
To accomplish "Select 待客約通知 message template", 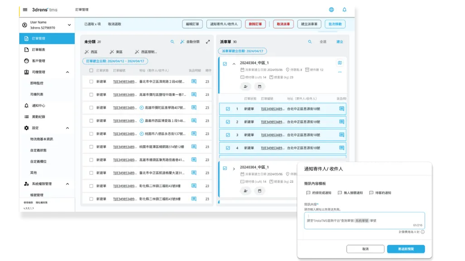I will [x=380, y=193].
